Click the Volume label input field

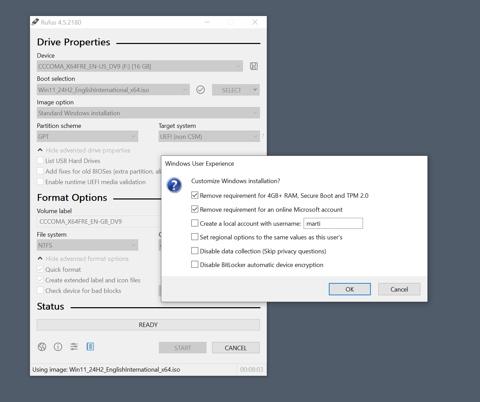(99, 221)
